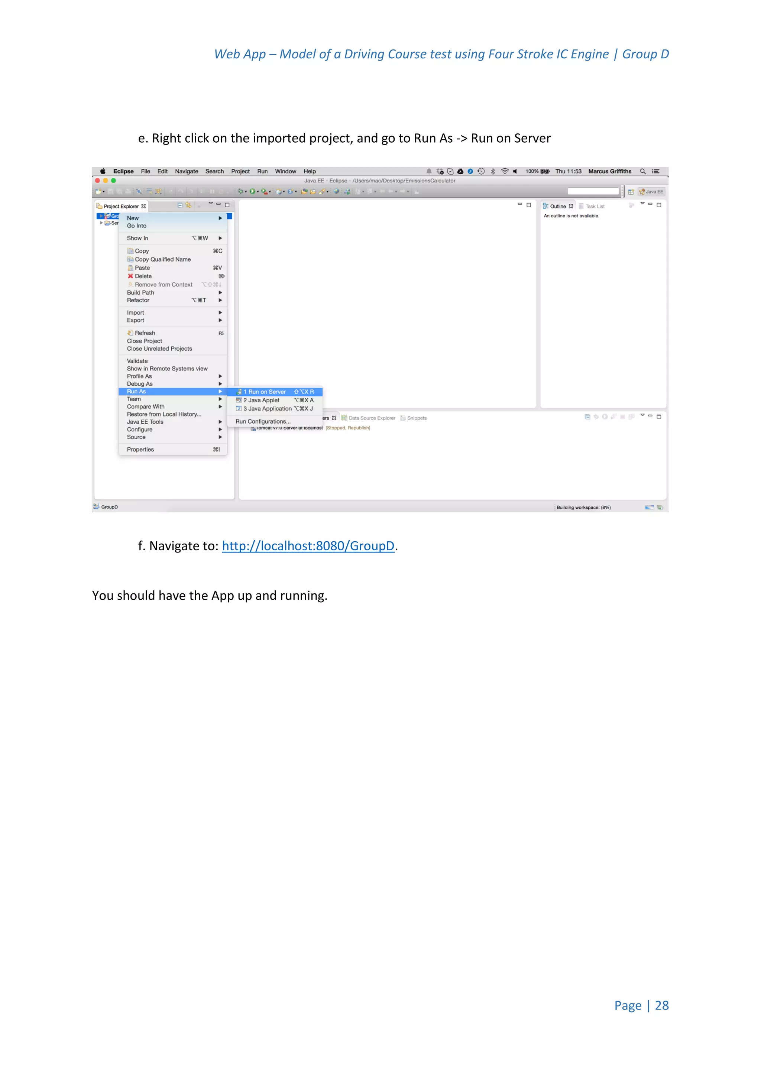Choose 2 Java Applet
The image size is (761, 1076).
click(x=275, y=400)
